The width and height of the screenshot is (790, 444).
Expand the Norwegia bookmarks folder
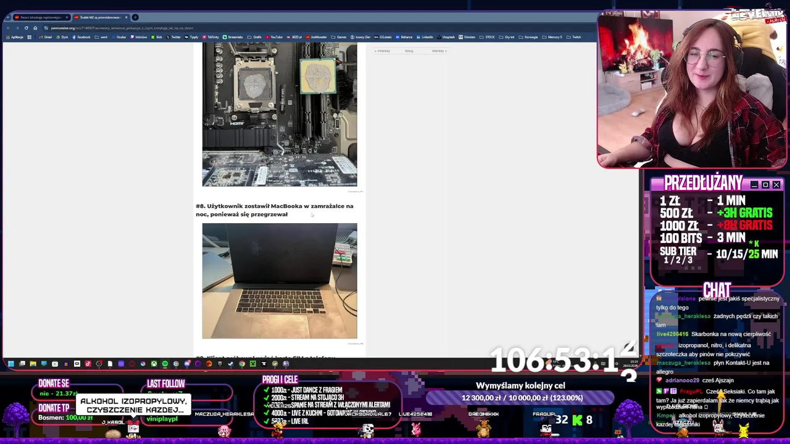point(528,37)
